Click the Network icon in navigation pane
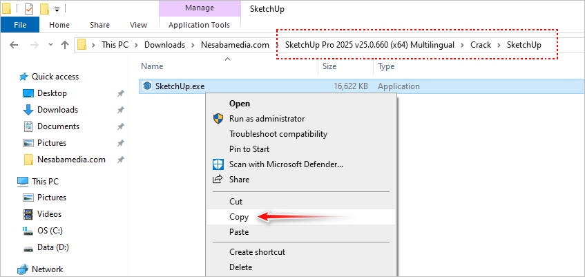Screen dimensions: 585x277 tap(23, 269)
